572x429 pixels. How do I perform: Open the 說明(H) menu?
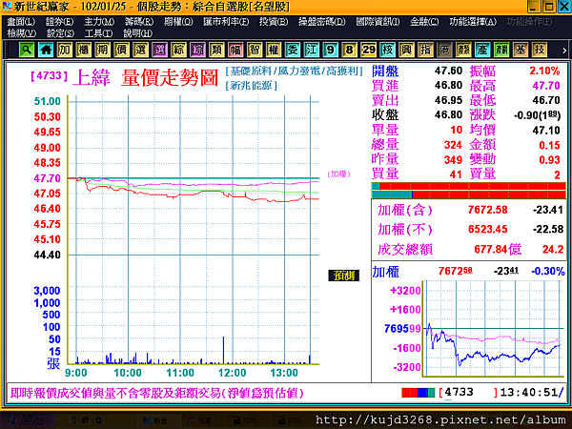(x=137, y=33)
